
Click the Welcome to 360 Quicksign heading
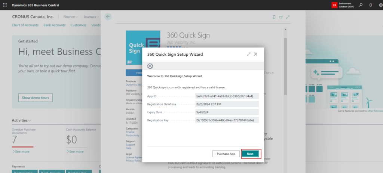point(175,76)
